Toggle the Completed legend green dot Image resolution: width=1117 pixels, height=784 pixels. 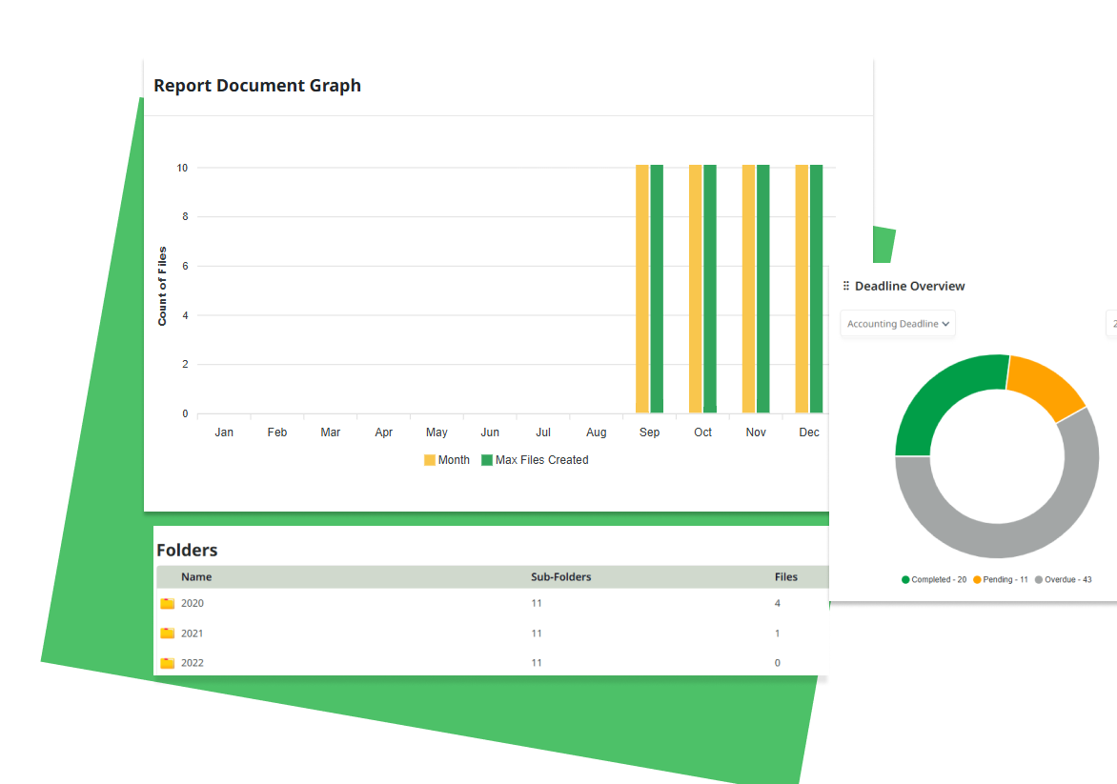click(x=905, y=579)
